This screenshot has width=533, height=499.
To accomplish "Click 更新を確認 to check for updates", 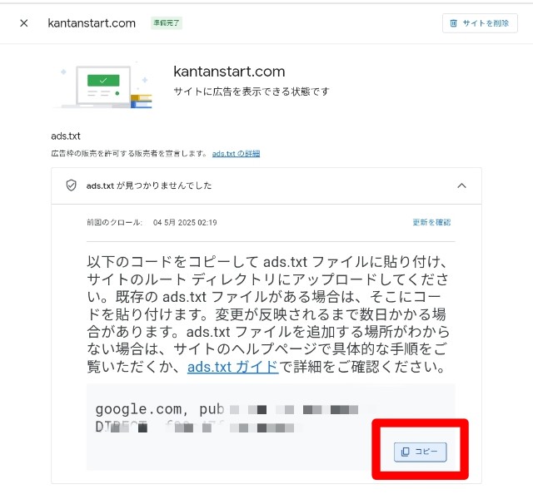I will point(431,222).
